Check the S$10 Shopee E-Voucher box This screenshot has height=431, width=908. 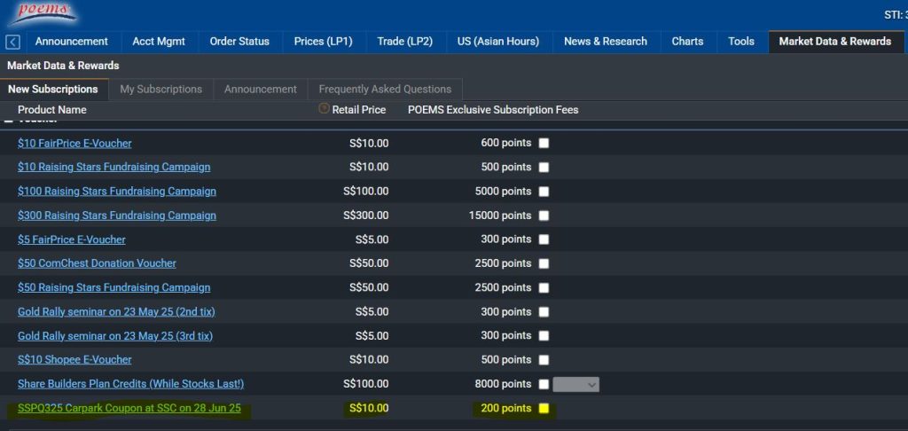[544, 360]
